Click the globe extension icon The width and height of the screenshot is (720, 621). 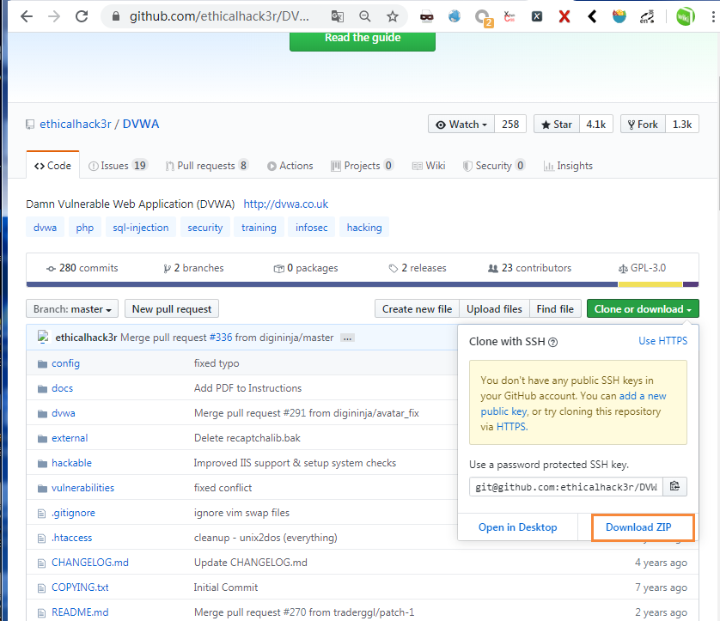click(x=455, y=16)
